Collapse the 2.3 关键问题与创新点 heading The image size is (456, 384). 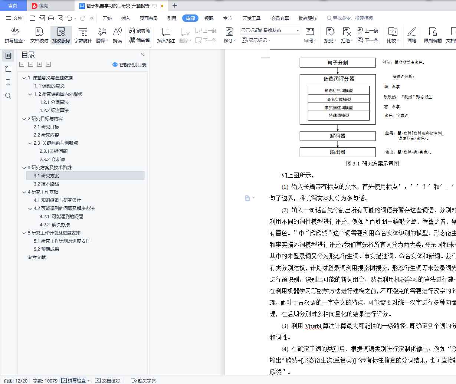pyautogui.click(x=30, y=143)
